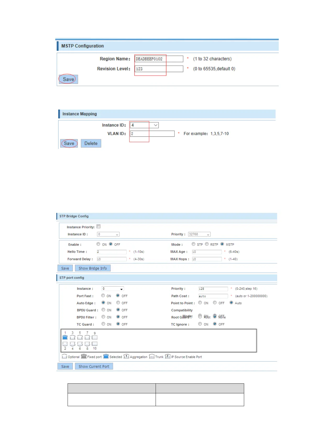The image size is (312, 441).
Task: Click the Optional port legend icon
Action: [x=64, y=356]
